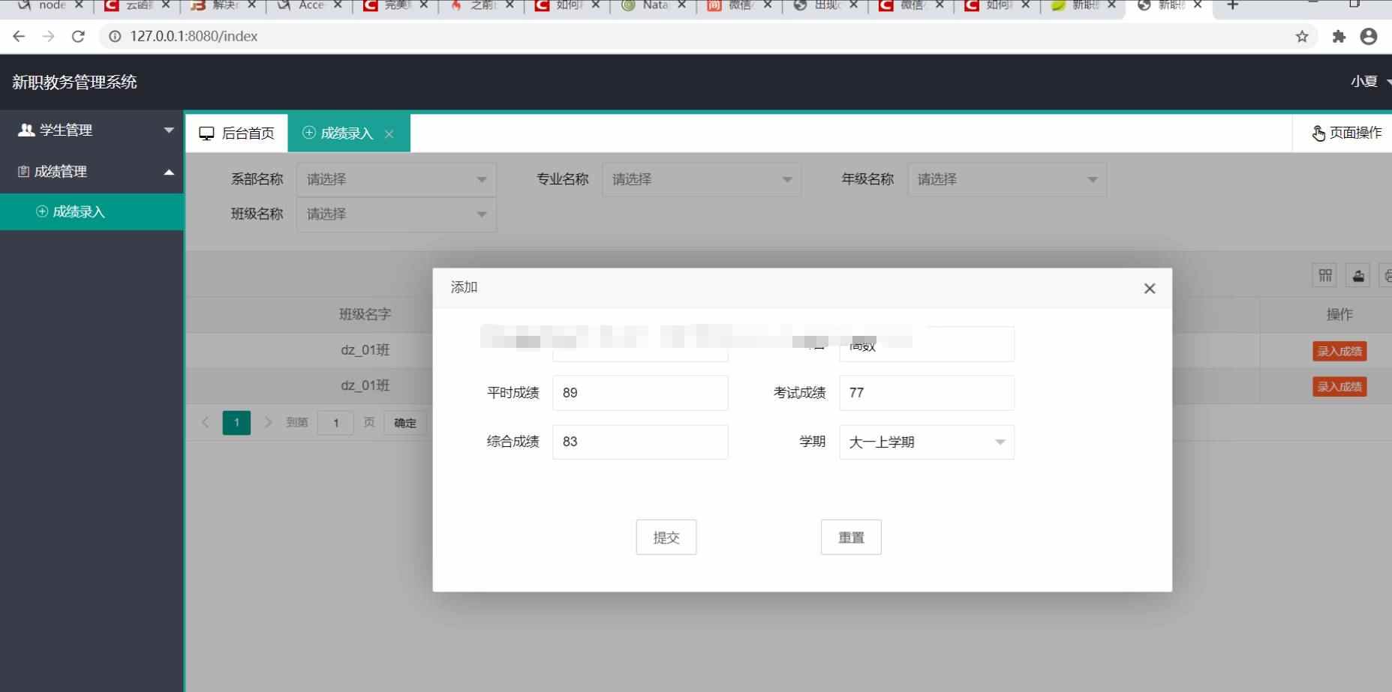
Task: Open the table column filter icon
Action: coord(1325,276)
